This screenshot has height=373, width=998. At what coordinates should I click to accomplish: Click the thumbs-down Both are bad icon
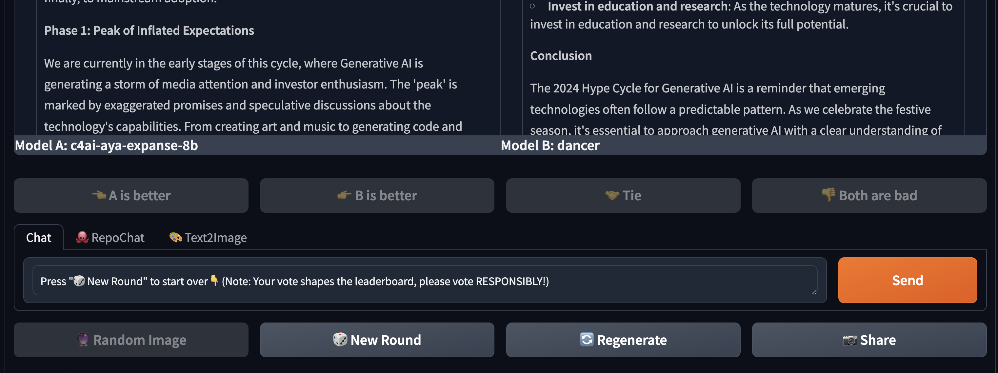828,195
